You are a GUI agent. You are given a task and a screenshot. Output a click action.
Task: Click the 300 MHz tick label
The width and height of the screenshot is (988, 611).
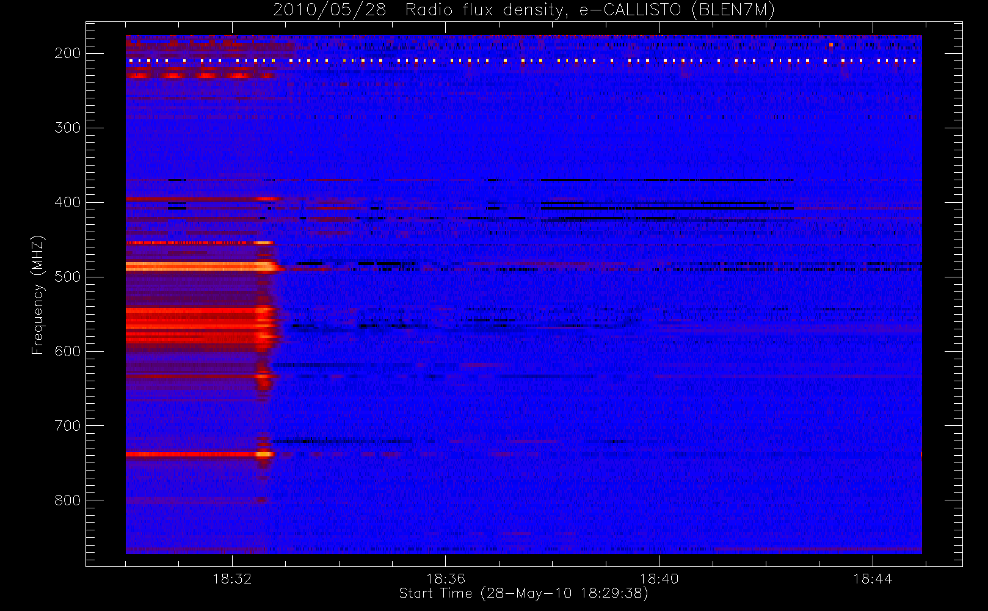67,128
